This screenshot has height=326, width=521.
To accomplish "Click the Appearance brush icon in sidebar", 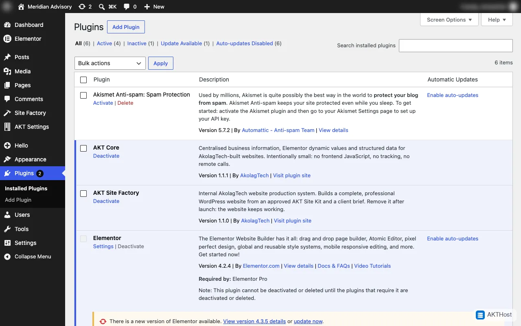I will (x=7, y=159).
